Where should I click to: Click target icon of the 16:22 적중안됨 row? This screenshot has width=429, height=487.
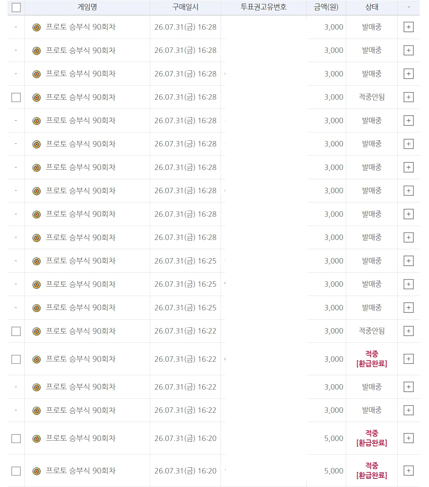pyautogui.click(x=36, y=331)
